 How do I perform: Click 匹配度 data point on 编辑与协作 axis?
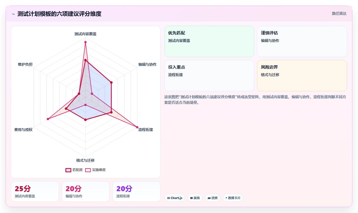click(111, 82)
